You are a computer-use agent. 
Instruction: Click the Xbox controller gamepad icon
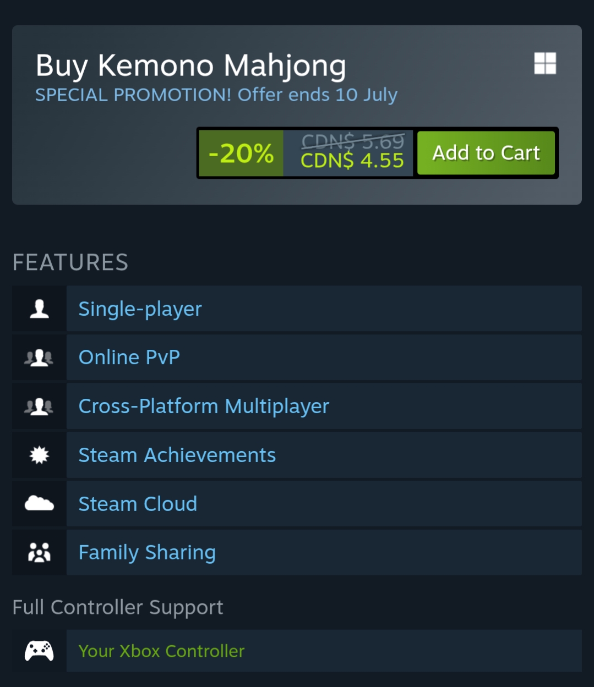[39, 651]
